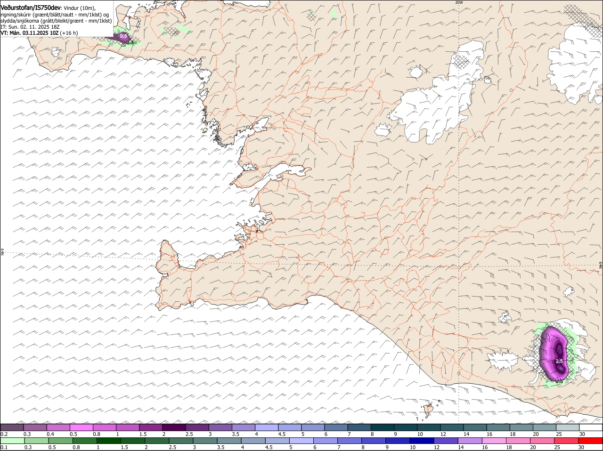The width and height of the screenshot is (603, 451).
Task: Click the 'slydda/snjókoma' legend description line
Action: pos(56,21)
